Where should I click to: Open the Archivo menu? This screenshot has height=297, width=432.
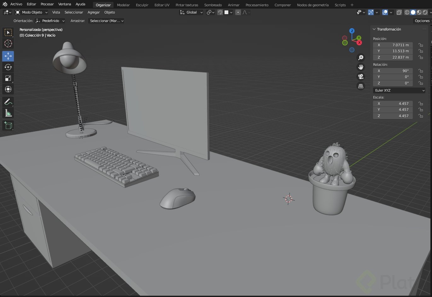pyautogui.click(x=16, y=4)
